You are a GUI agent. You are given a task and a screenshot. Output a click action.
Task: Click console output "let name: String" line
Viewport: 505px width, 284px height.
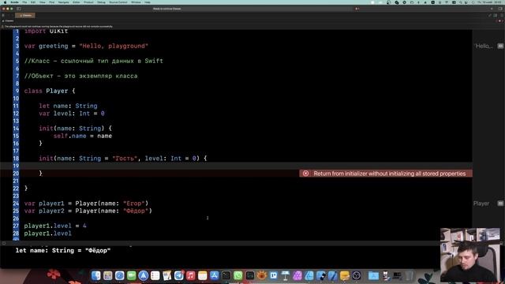63,251
